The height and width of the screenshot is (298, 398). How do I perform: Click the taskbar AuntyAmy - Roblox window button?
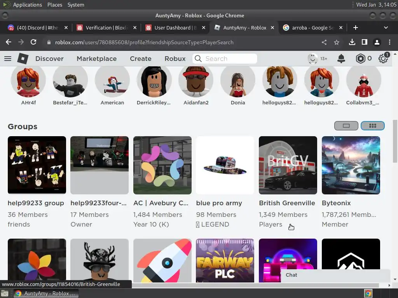coord(46,293)
